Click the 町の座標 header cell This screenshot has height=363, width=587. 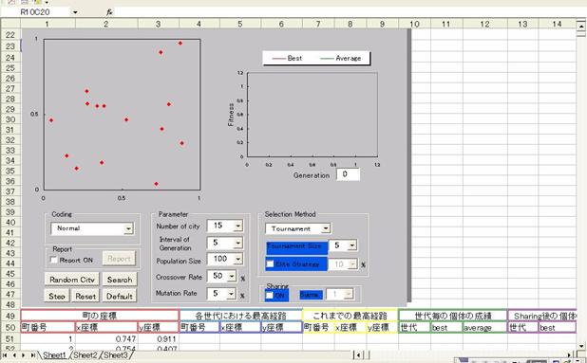coord(100,316)
